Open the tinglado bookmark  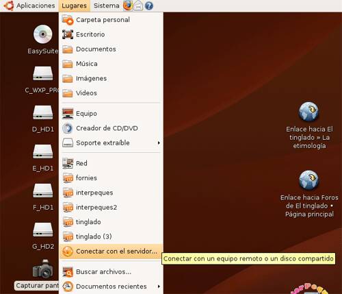(x=111, y=222)
